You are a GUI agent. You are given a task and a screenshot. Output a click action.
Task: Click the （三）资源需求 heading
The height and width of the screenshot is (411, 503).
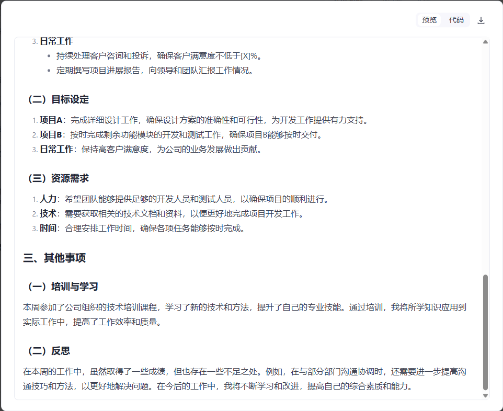click(58, 178)
